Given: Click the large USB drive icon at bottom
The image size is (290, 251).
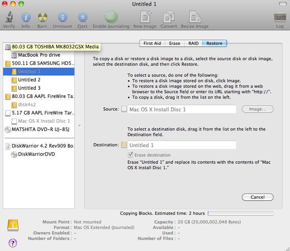Looking at the screenshot, I should [13, 225].
